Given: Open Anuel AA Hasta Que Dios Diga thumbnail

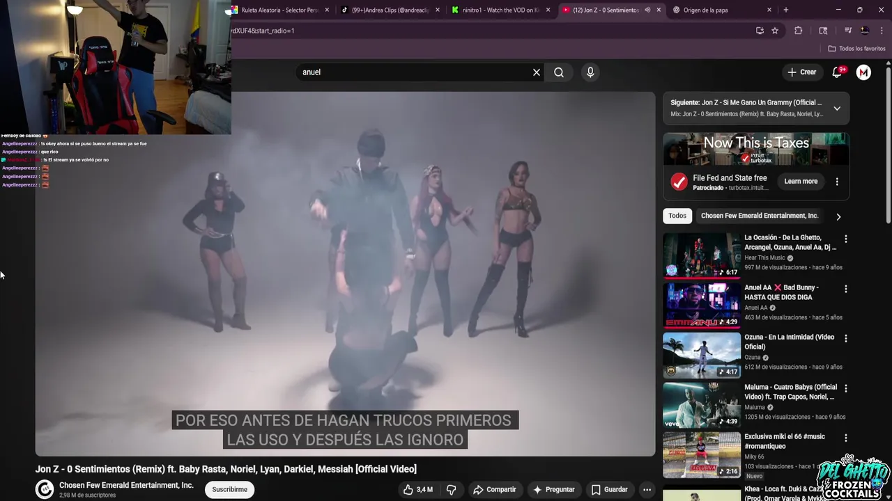Looking at the screenshot, I should coord(702,305).
